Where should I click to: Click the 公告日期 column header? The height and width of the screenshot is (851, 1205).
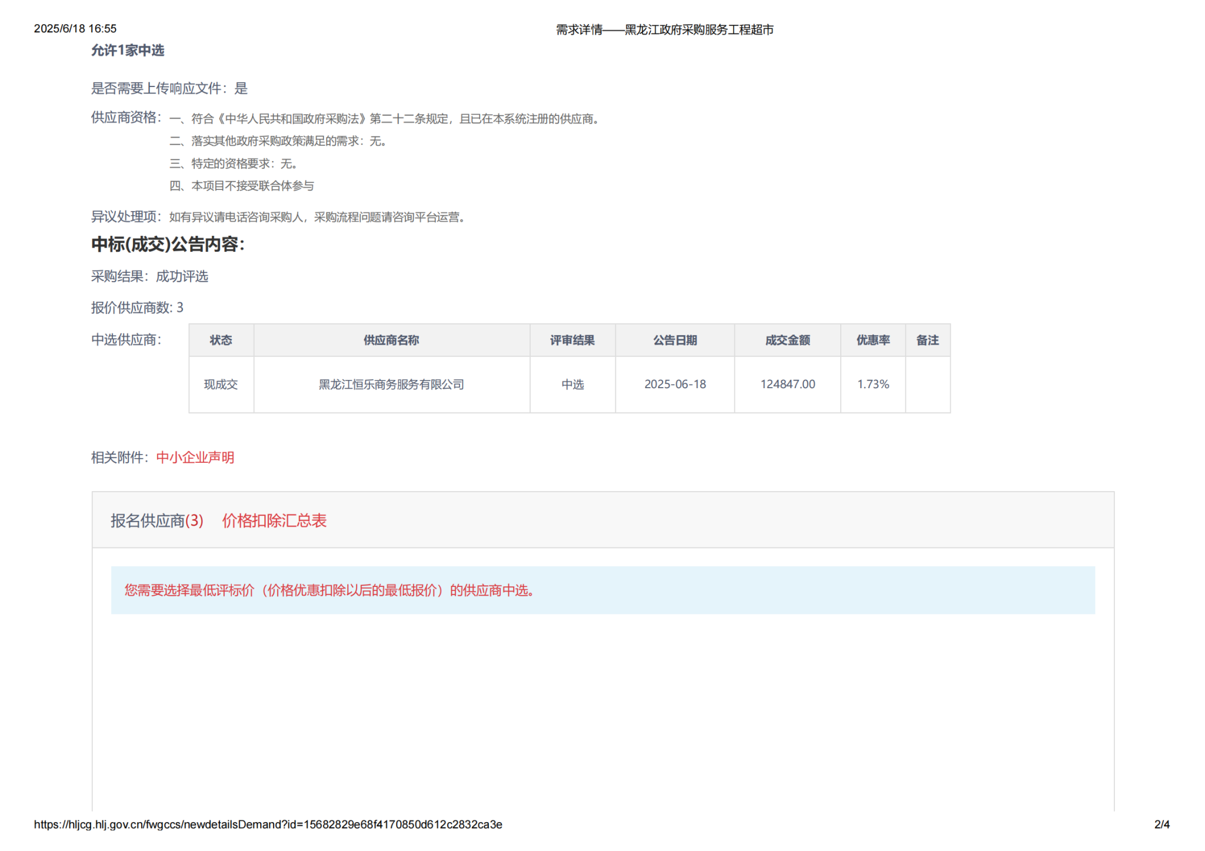tap(675, 340)
